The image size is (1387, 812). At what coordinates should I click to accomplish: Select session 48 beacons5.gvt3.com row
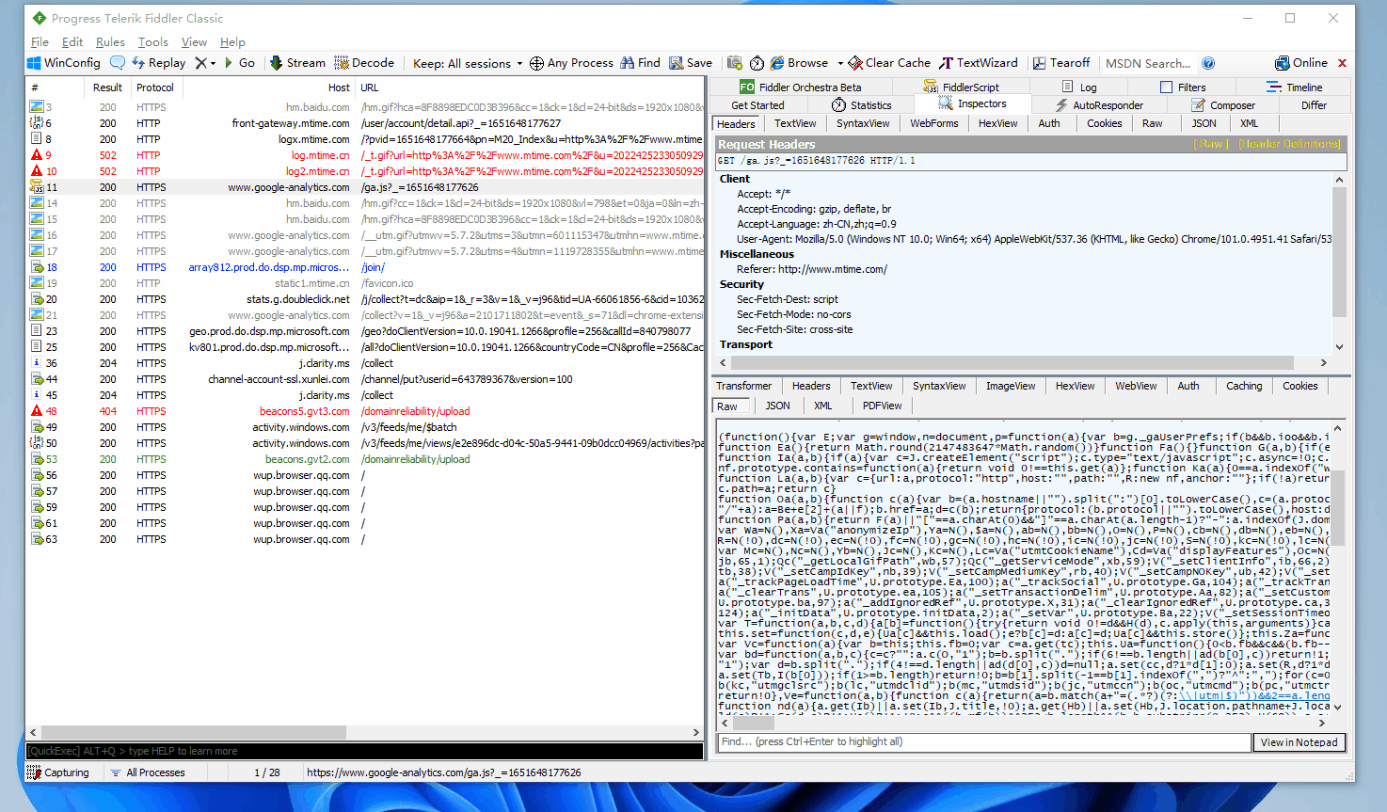click(365, 411)
